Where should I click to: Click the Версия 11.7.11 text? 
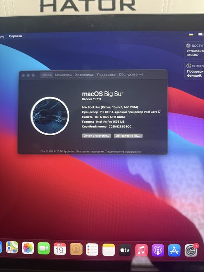point(91,99)
